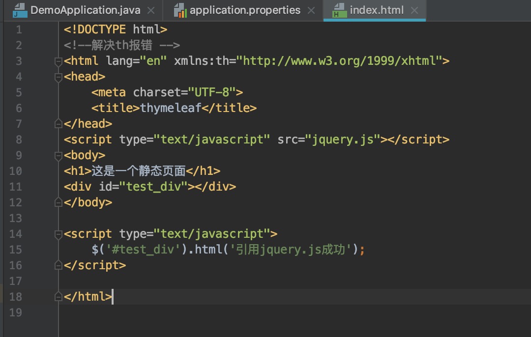Switch to the DemoApplication.java tab
This screenshot has width=531, height=337.
(x=85, y=10)
